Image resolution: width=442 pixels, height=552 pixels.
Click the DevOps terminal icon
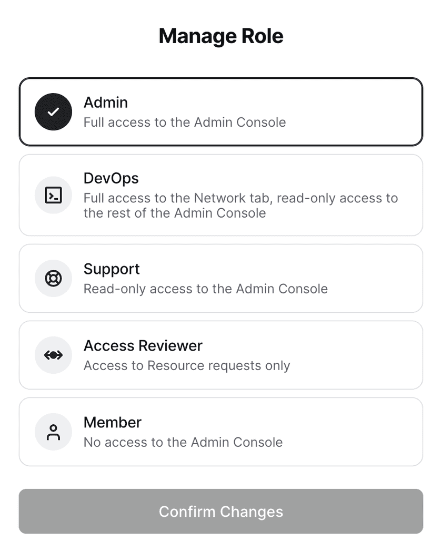53,195
